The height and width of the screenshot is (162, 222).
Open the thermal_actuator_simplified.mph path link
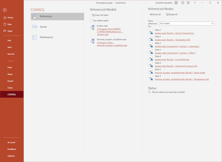point(112,44)
